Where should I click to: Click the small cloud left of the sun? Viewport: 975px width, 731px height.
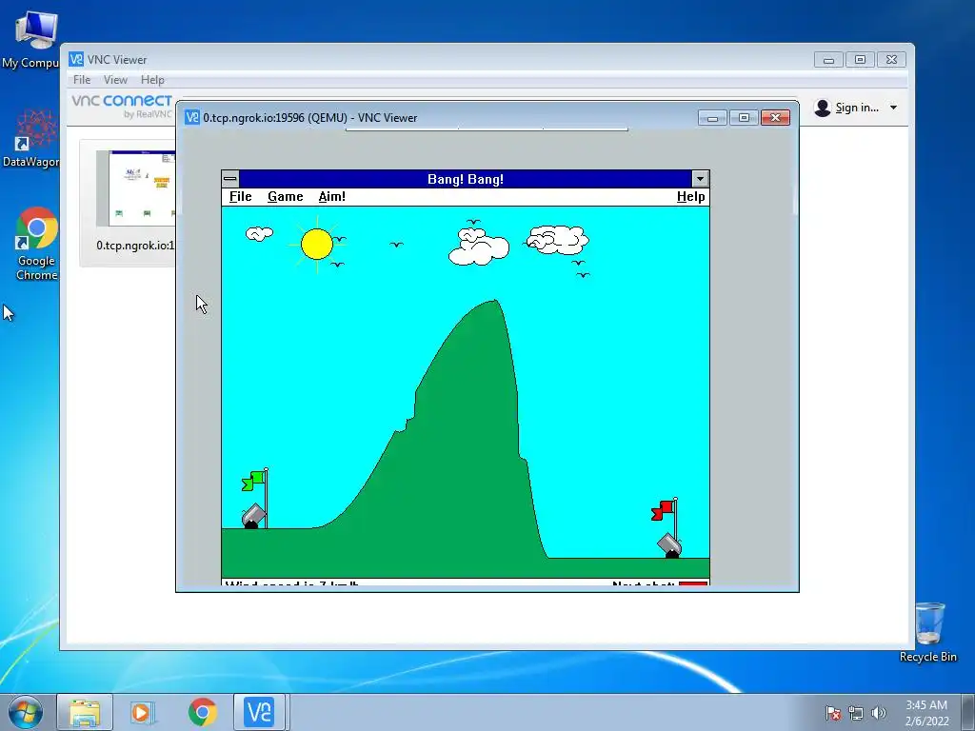pos(259,234)
